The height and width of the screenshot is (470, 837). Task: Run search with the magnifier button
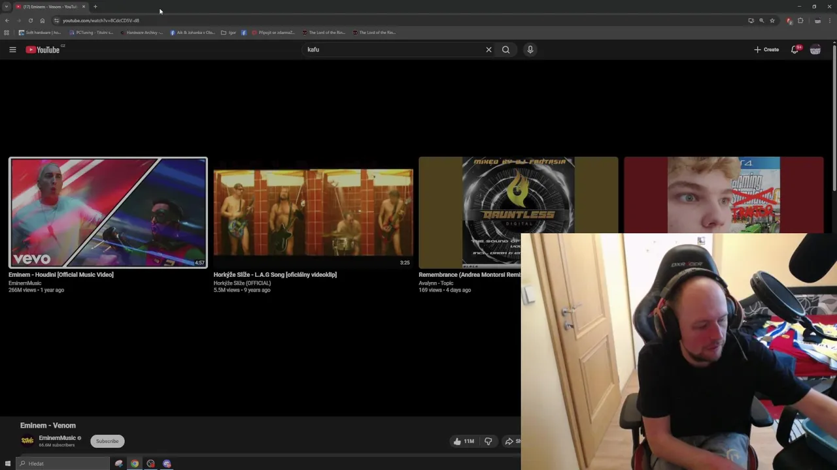coord(505,50)
